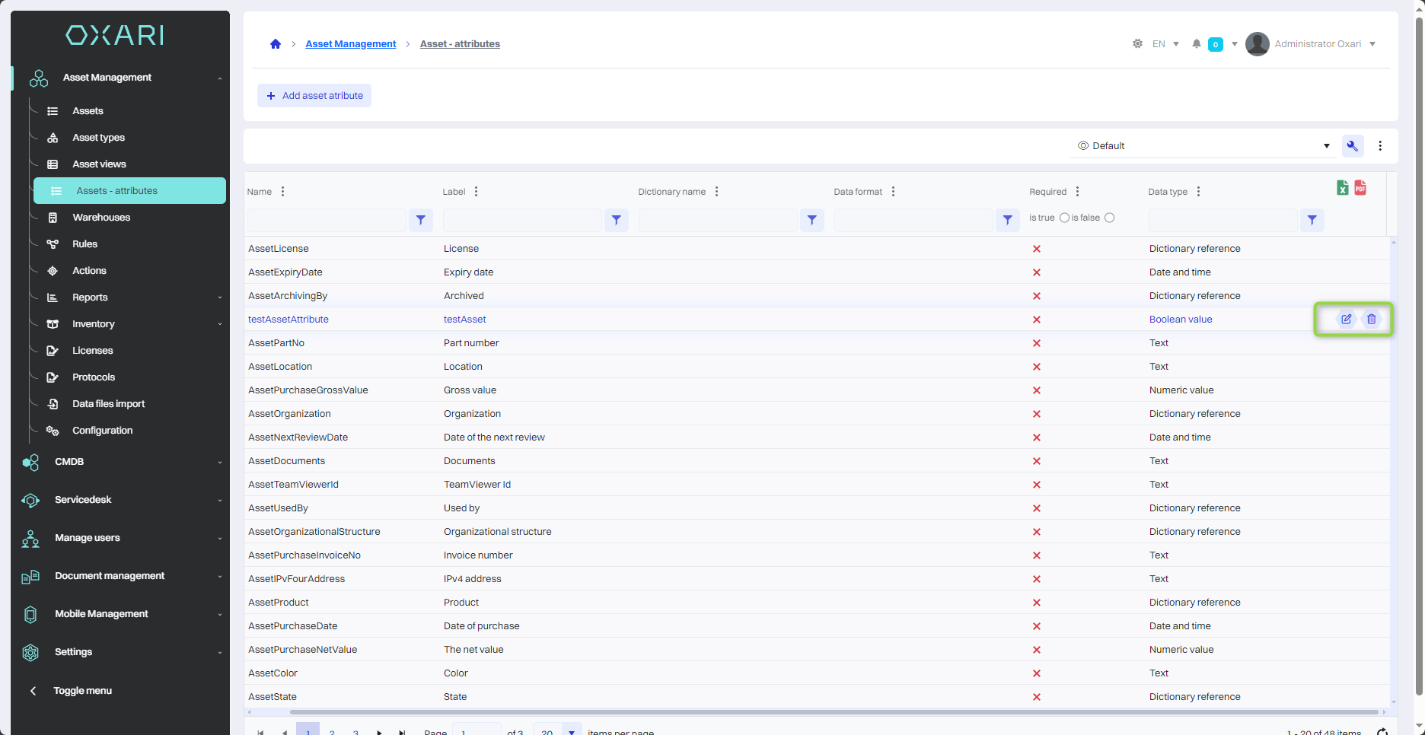Export table to Excel file icon
This screenshot has width=1425, height=735.
1343,188
